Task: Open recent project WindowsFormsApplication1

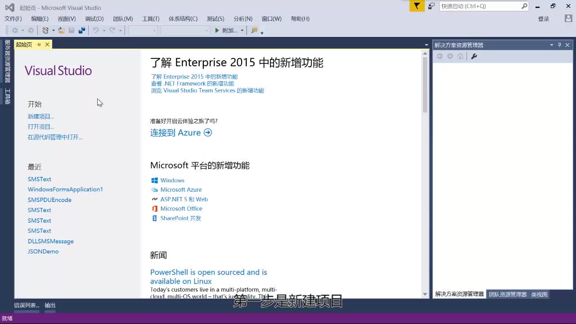Action: [x=65, y=189]
